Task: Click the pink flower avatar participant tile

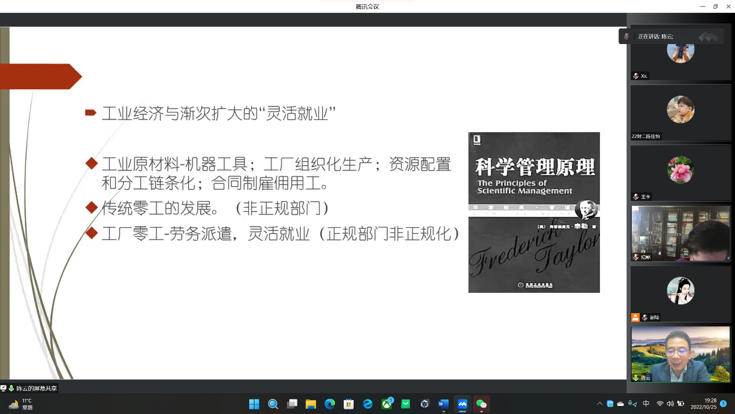Action: [x=681, y=173]
